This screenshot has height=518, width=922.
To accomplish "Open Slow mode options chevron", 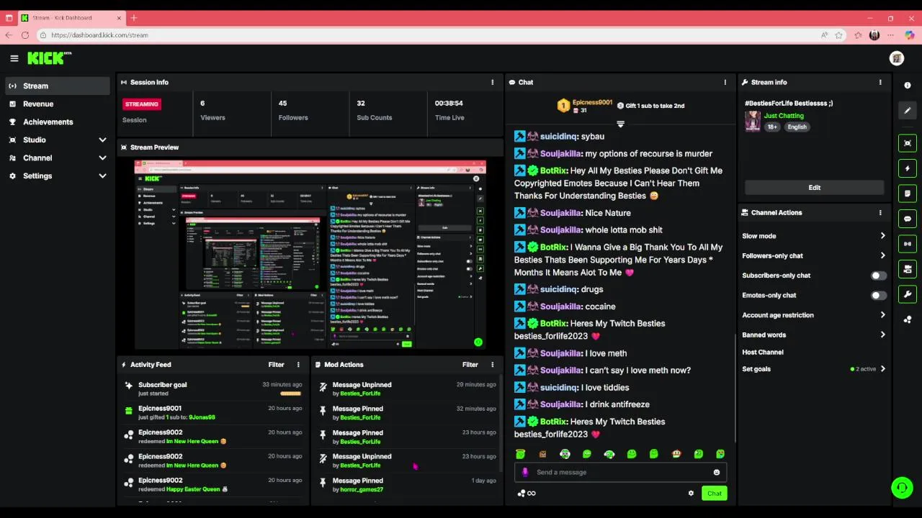I will coord(882,236).
